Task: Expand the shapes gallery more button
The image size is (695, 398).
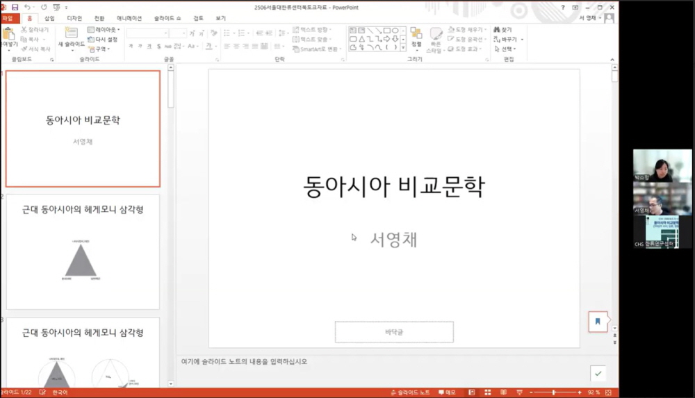Action: click(403, 47)
